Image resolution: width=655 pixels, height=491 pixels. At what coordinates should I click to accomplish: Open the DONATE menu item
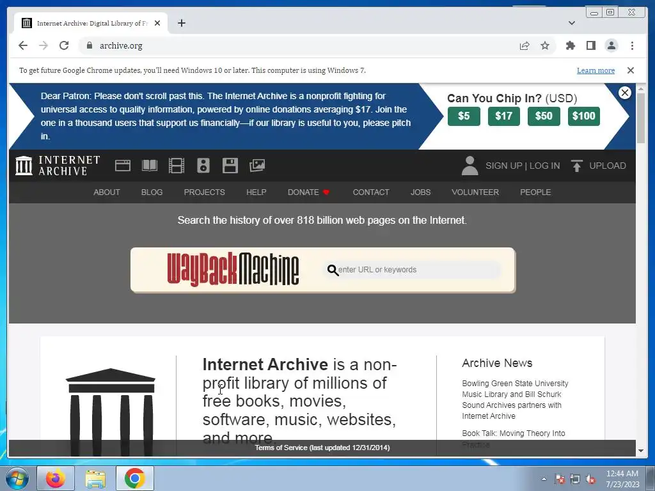(x=308, y=192)
